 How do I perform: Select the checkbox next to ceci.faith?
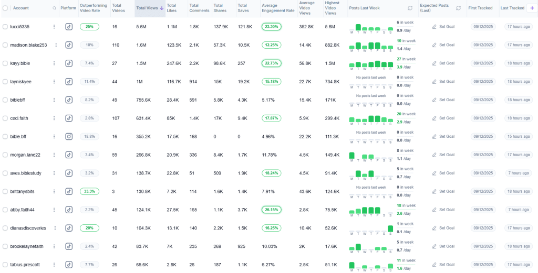click(x=5, y=118)
